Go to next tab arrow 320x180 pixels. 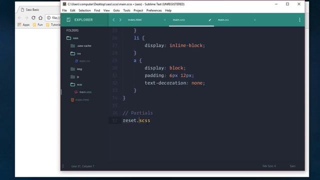pos(120,20)
